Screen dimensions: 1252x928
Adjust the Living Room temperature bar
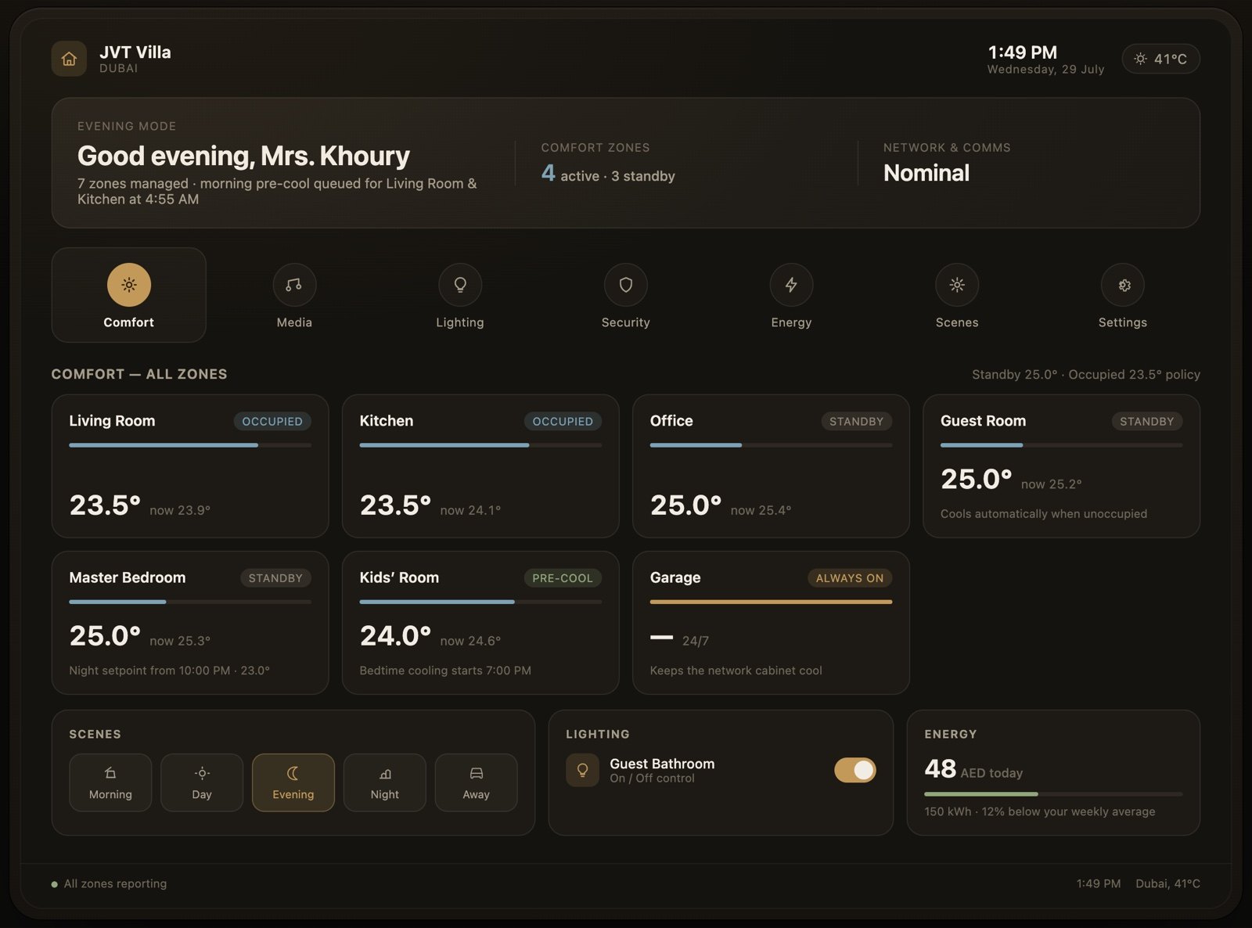coord(190,445)
